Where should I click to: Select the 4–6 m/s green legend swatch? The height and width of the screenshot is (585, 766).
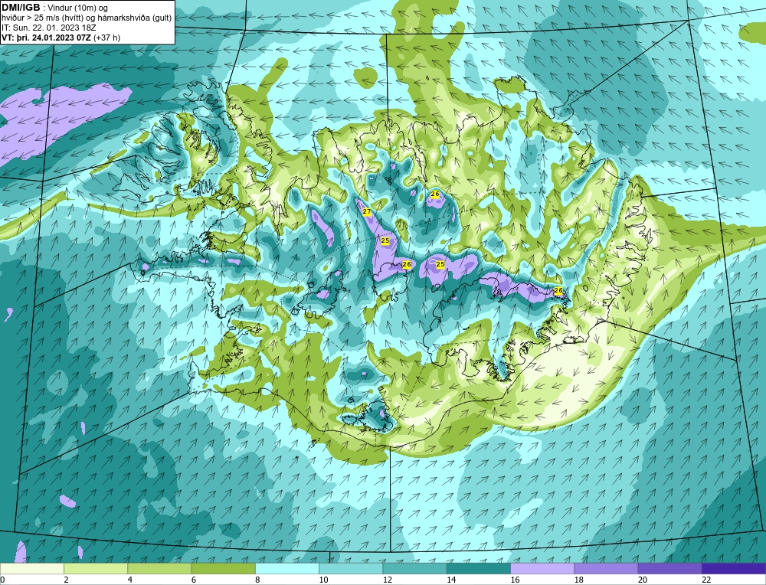coord(160,568)
